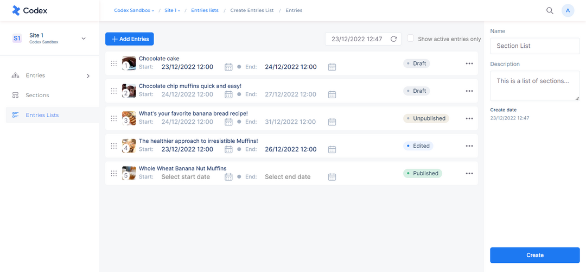
Task: Open end date calendar for Chocolate cake
Action: [332, 67]
